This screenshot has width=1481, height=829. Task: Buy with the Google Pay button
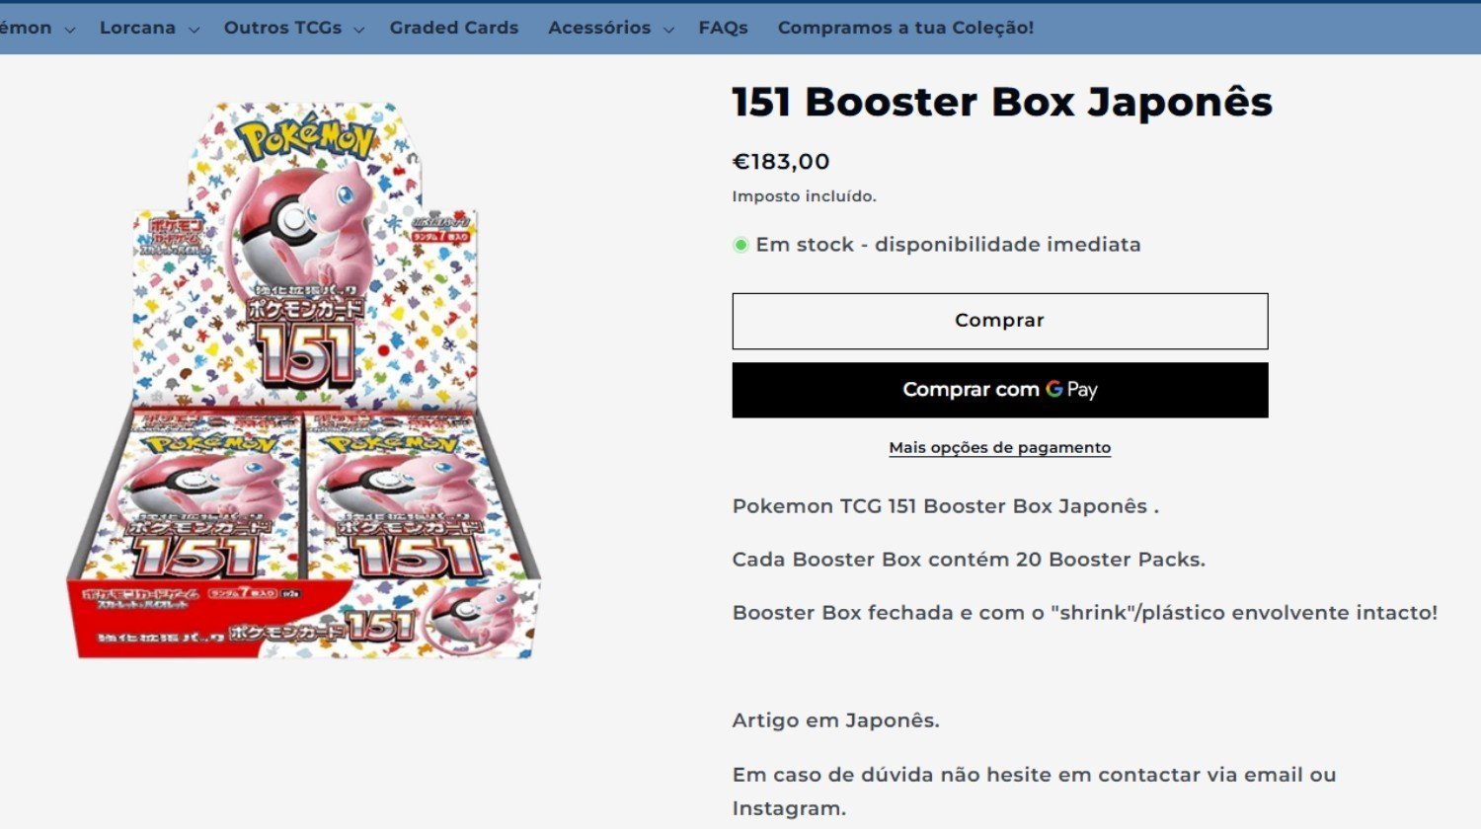click(1000, 390)
